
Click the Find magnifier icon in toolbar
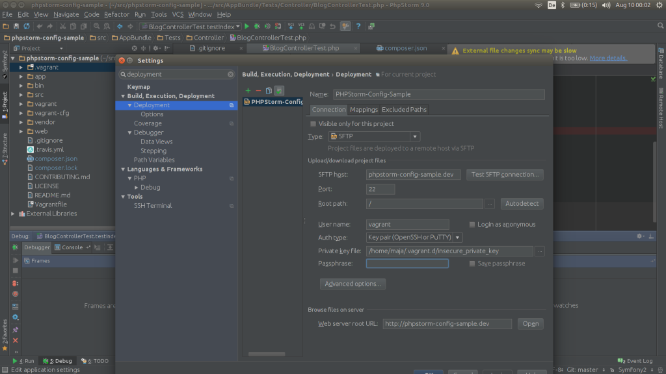tap(96, 26)
